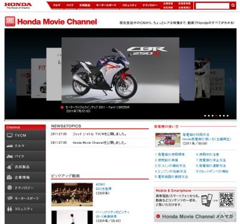The image size is (240, 224).
Task: Open フィット シャトル TVCM news item
Action: (100, 134)
